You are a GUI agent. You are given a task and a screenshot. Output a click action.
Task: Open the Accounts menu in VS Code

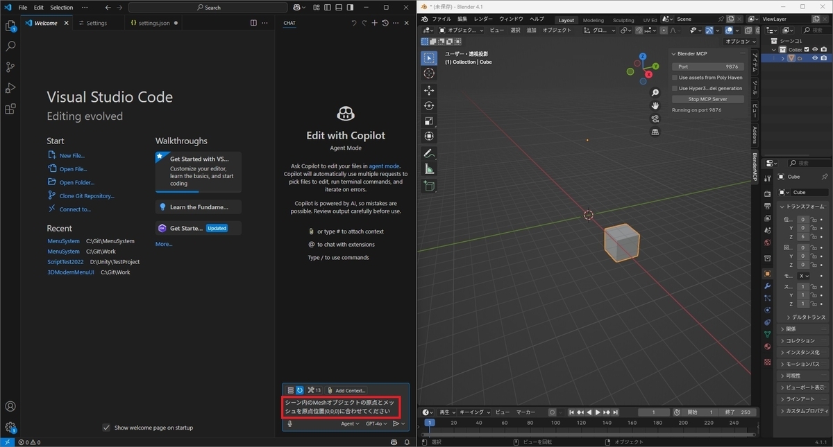[x=10, y=406]
